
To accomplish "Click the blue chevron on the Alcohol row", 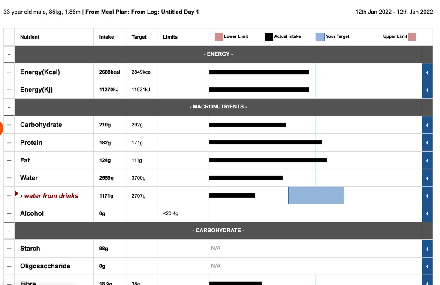I will tap(427, 213).
